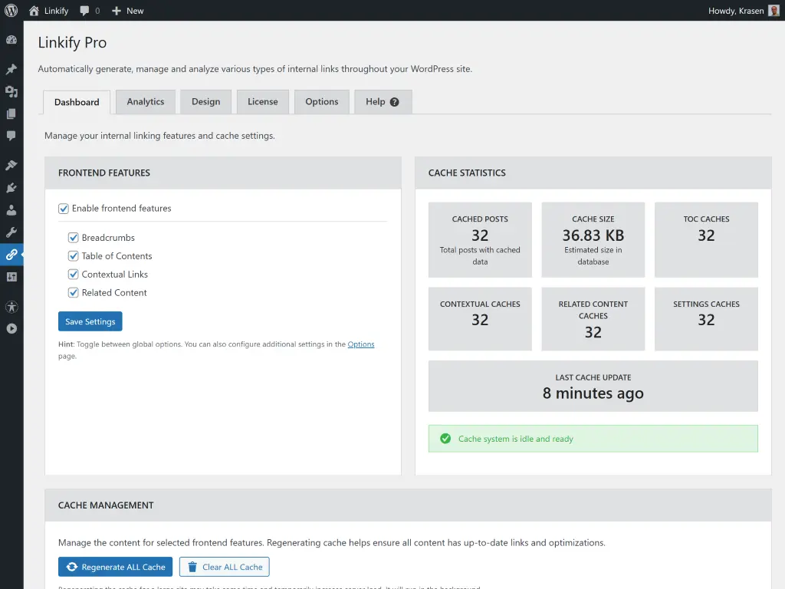
Task: Open the Options page link in the hint
Action: pyautogui.click(x=361, y=344)
